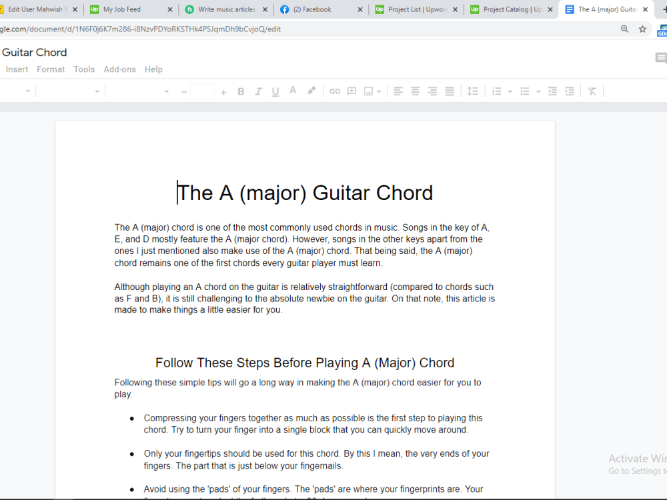The image size is (667, 500).
Task: Toggle italic formatting
Action: click(258, 91)
